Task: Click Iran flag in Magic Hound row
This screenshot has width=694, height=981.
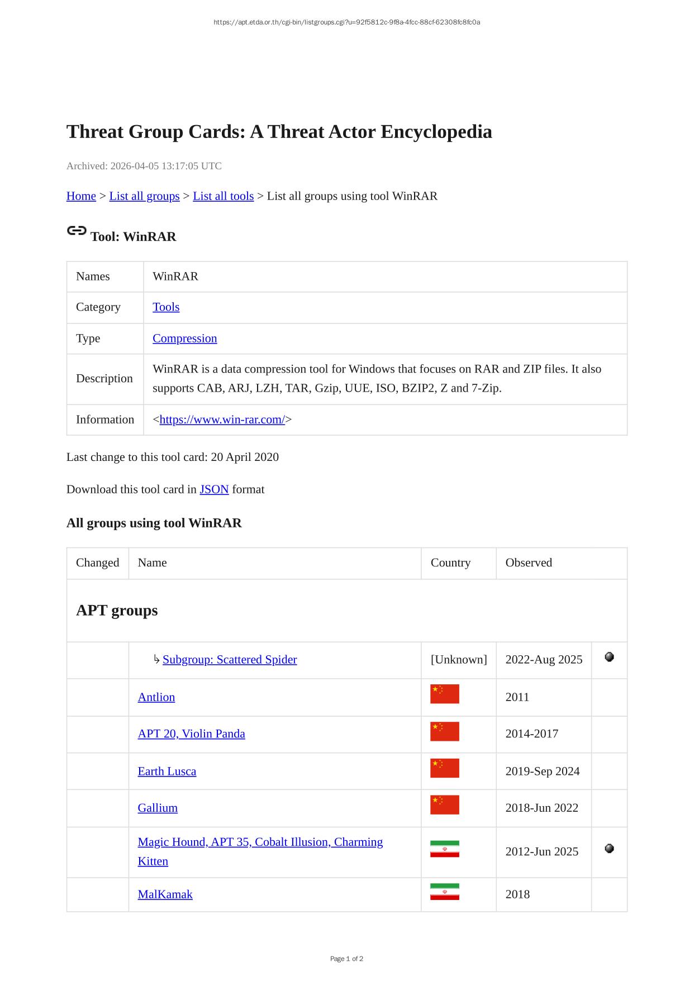Action: pyautogui.click(x=444, y=849)
